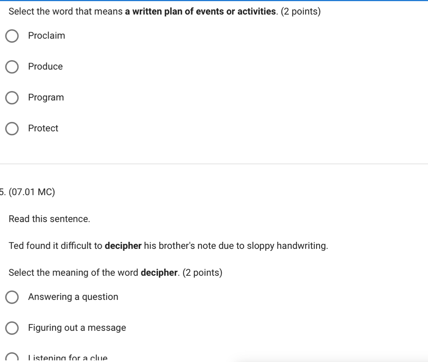Mark the Program radio button

coord(12,98)
